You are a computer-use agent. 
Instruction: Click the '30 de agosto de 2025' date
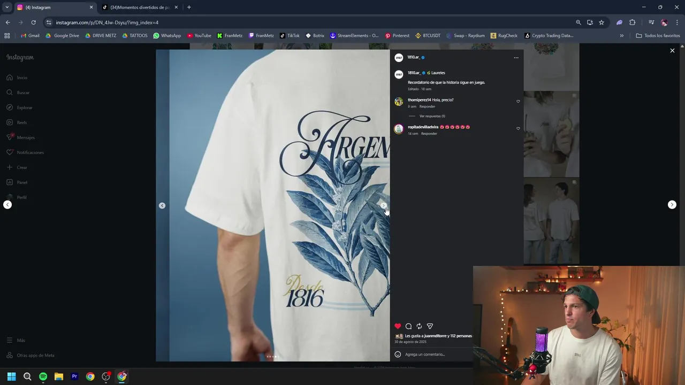410,342
